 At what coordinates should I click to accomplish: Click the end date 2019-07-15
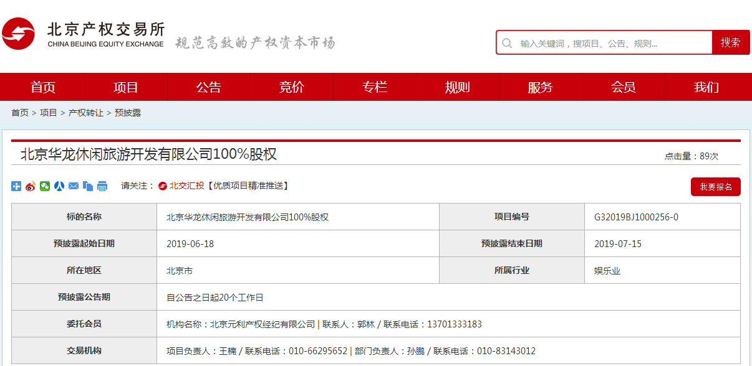click(618, 244)
